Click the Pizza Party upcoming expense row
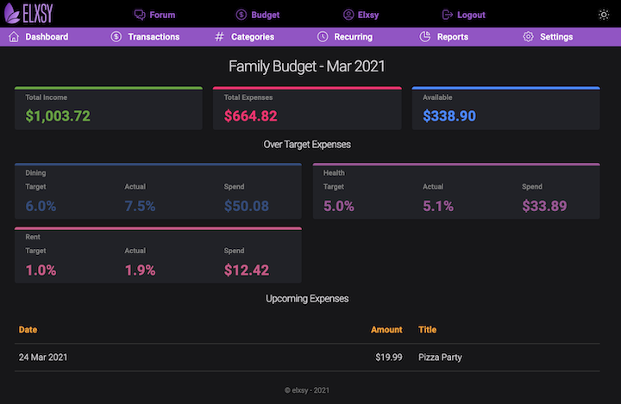This screenshot has width=621, height=404. (x=309, y=357)
